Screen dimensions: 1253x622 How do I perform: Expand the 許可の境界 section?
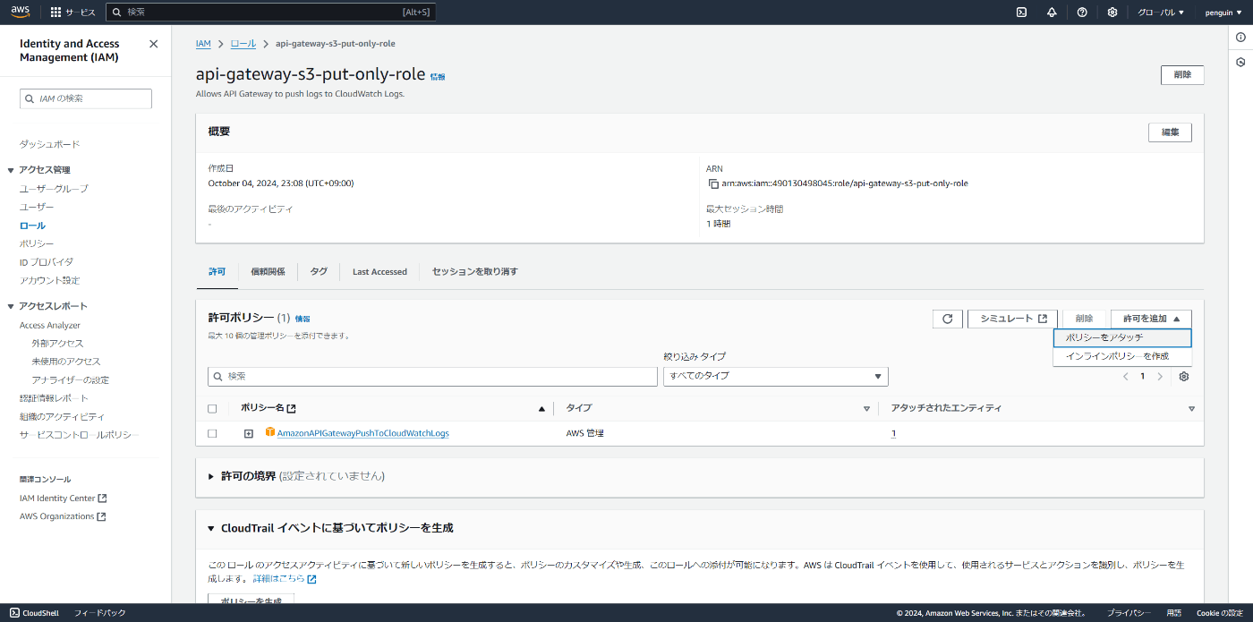[211, 476]
